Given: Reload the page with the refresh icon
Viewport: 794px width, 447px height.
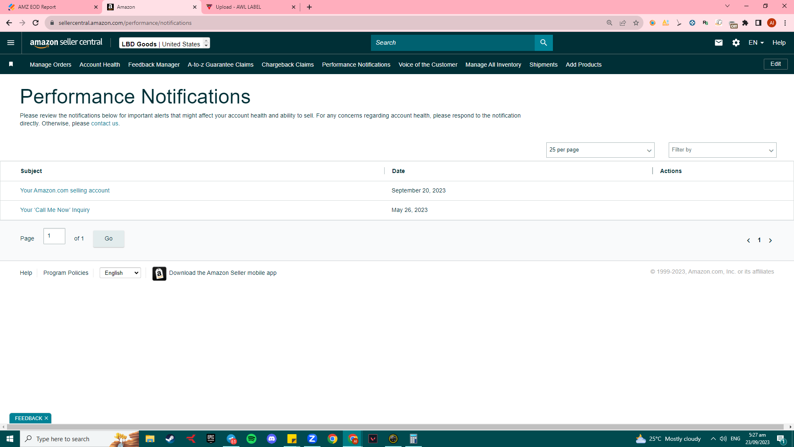Looking at the screenshot, I should tap(36, 23).
